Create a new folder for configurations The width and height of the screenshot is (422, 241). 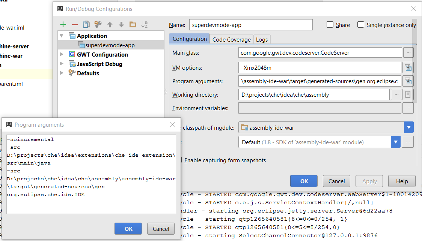click(x=133, y=24)
